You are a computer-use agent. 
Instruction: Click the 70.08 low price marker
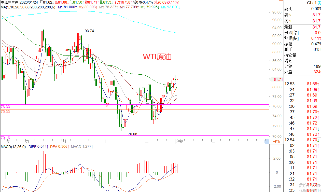tap(132, 134)
